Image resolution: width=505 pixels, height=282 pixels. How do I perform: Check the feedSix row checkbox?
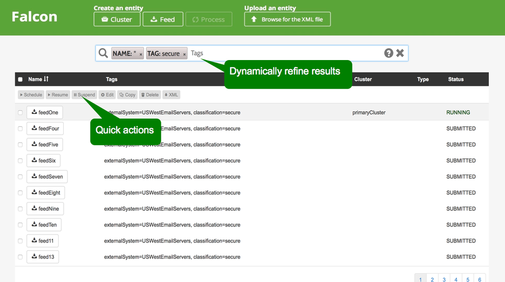20,161
